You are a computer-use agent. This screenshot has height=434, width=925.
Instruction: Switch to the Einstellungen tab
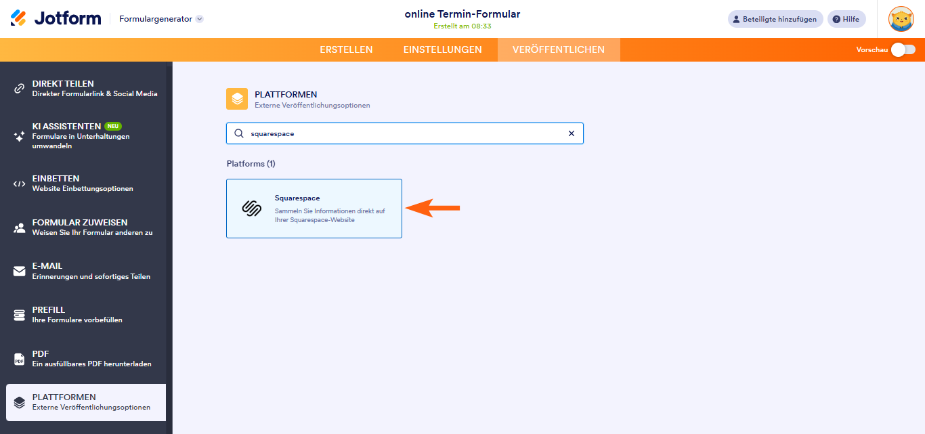[x=443, y=49]
